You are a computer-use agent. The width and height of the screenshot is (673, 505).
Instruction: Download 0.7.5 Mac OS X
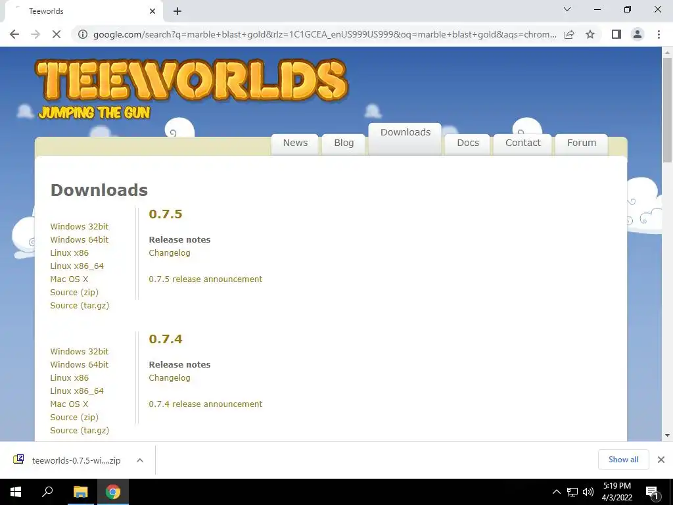69,279
